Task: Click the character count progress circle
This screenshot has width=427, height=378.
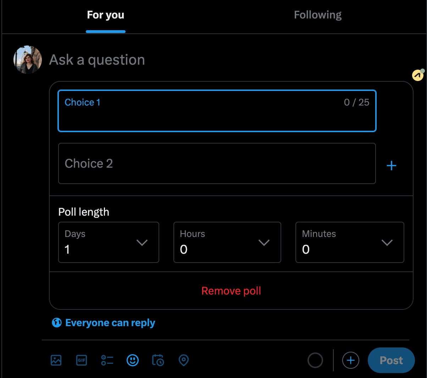Action: coord(315,360)
